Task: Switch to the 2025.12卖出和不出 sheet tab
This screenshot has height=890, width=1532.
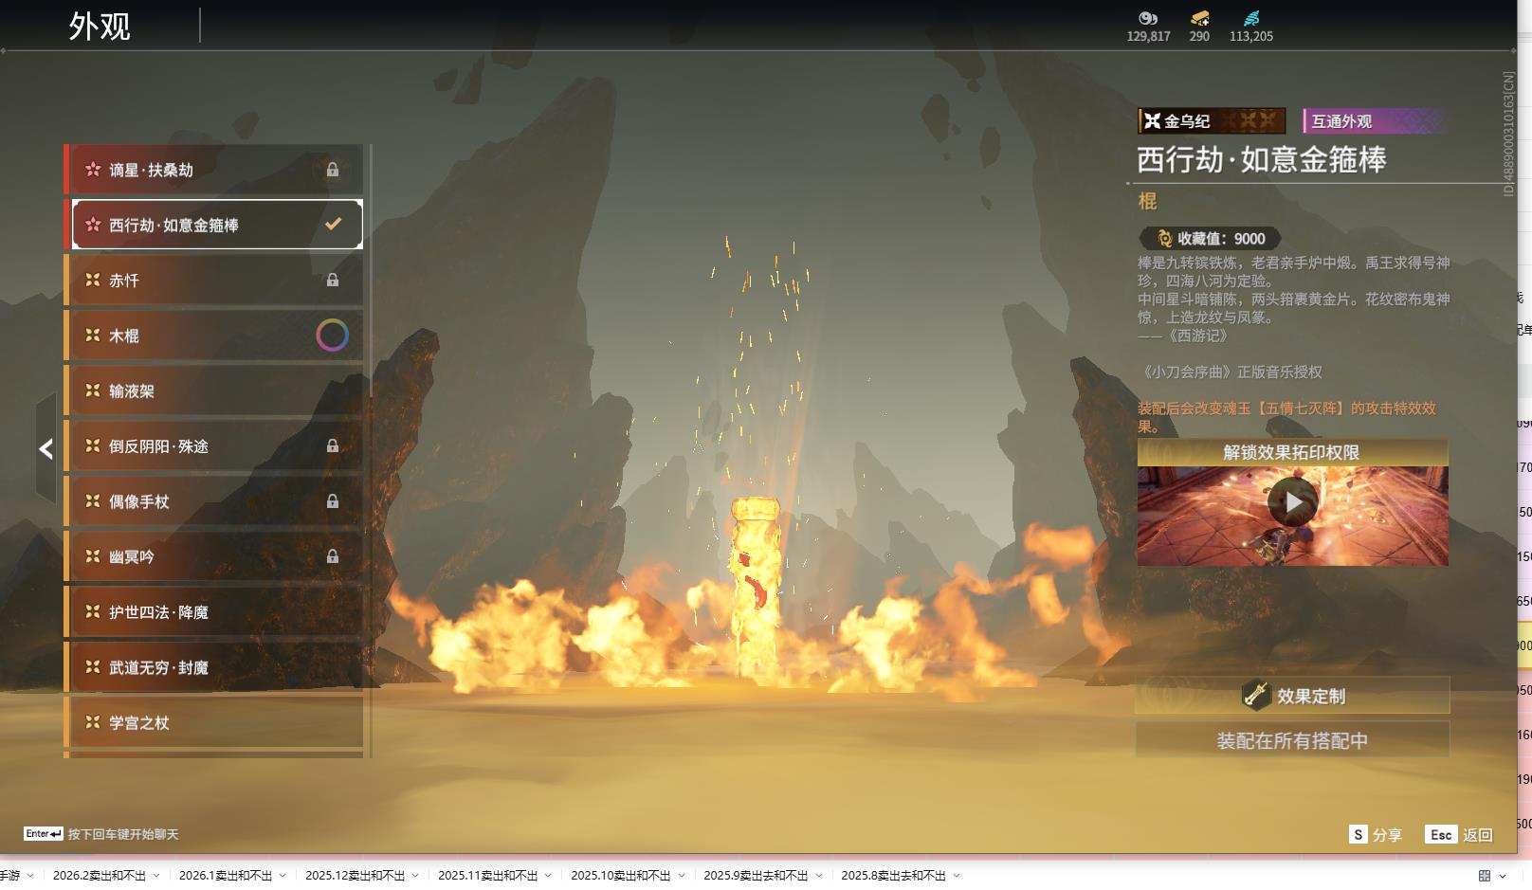Action: pyautogui.click(x=355, y=875)
